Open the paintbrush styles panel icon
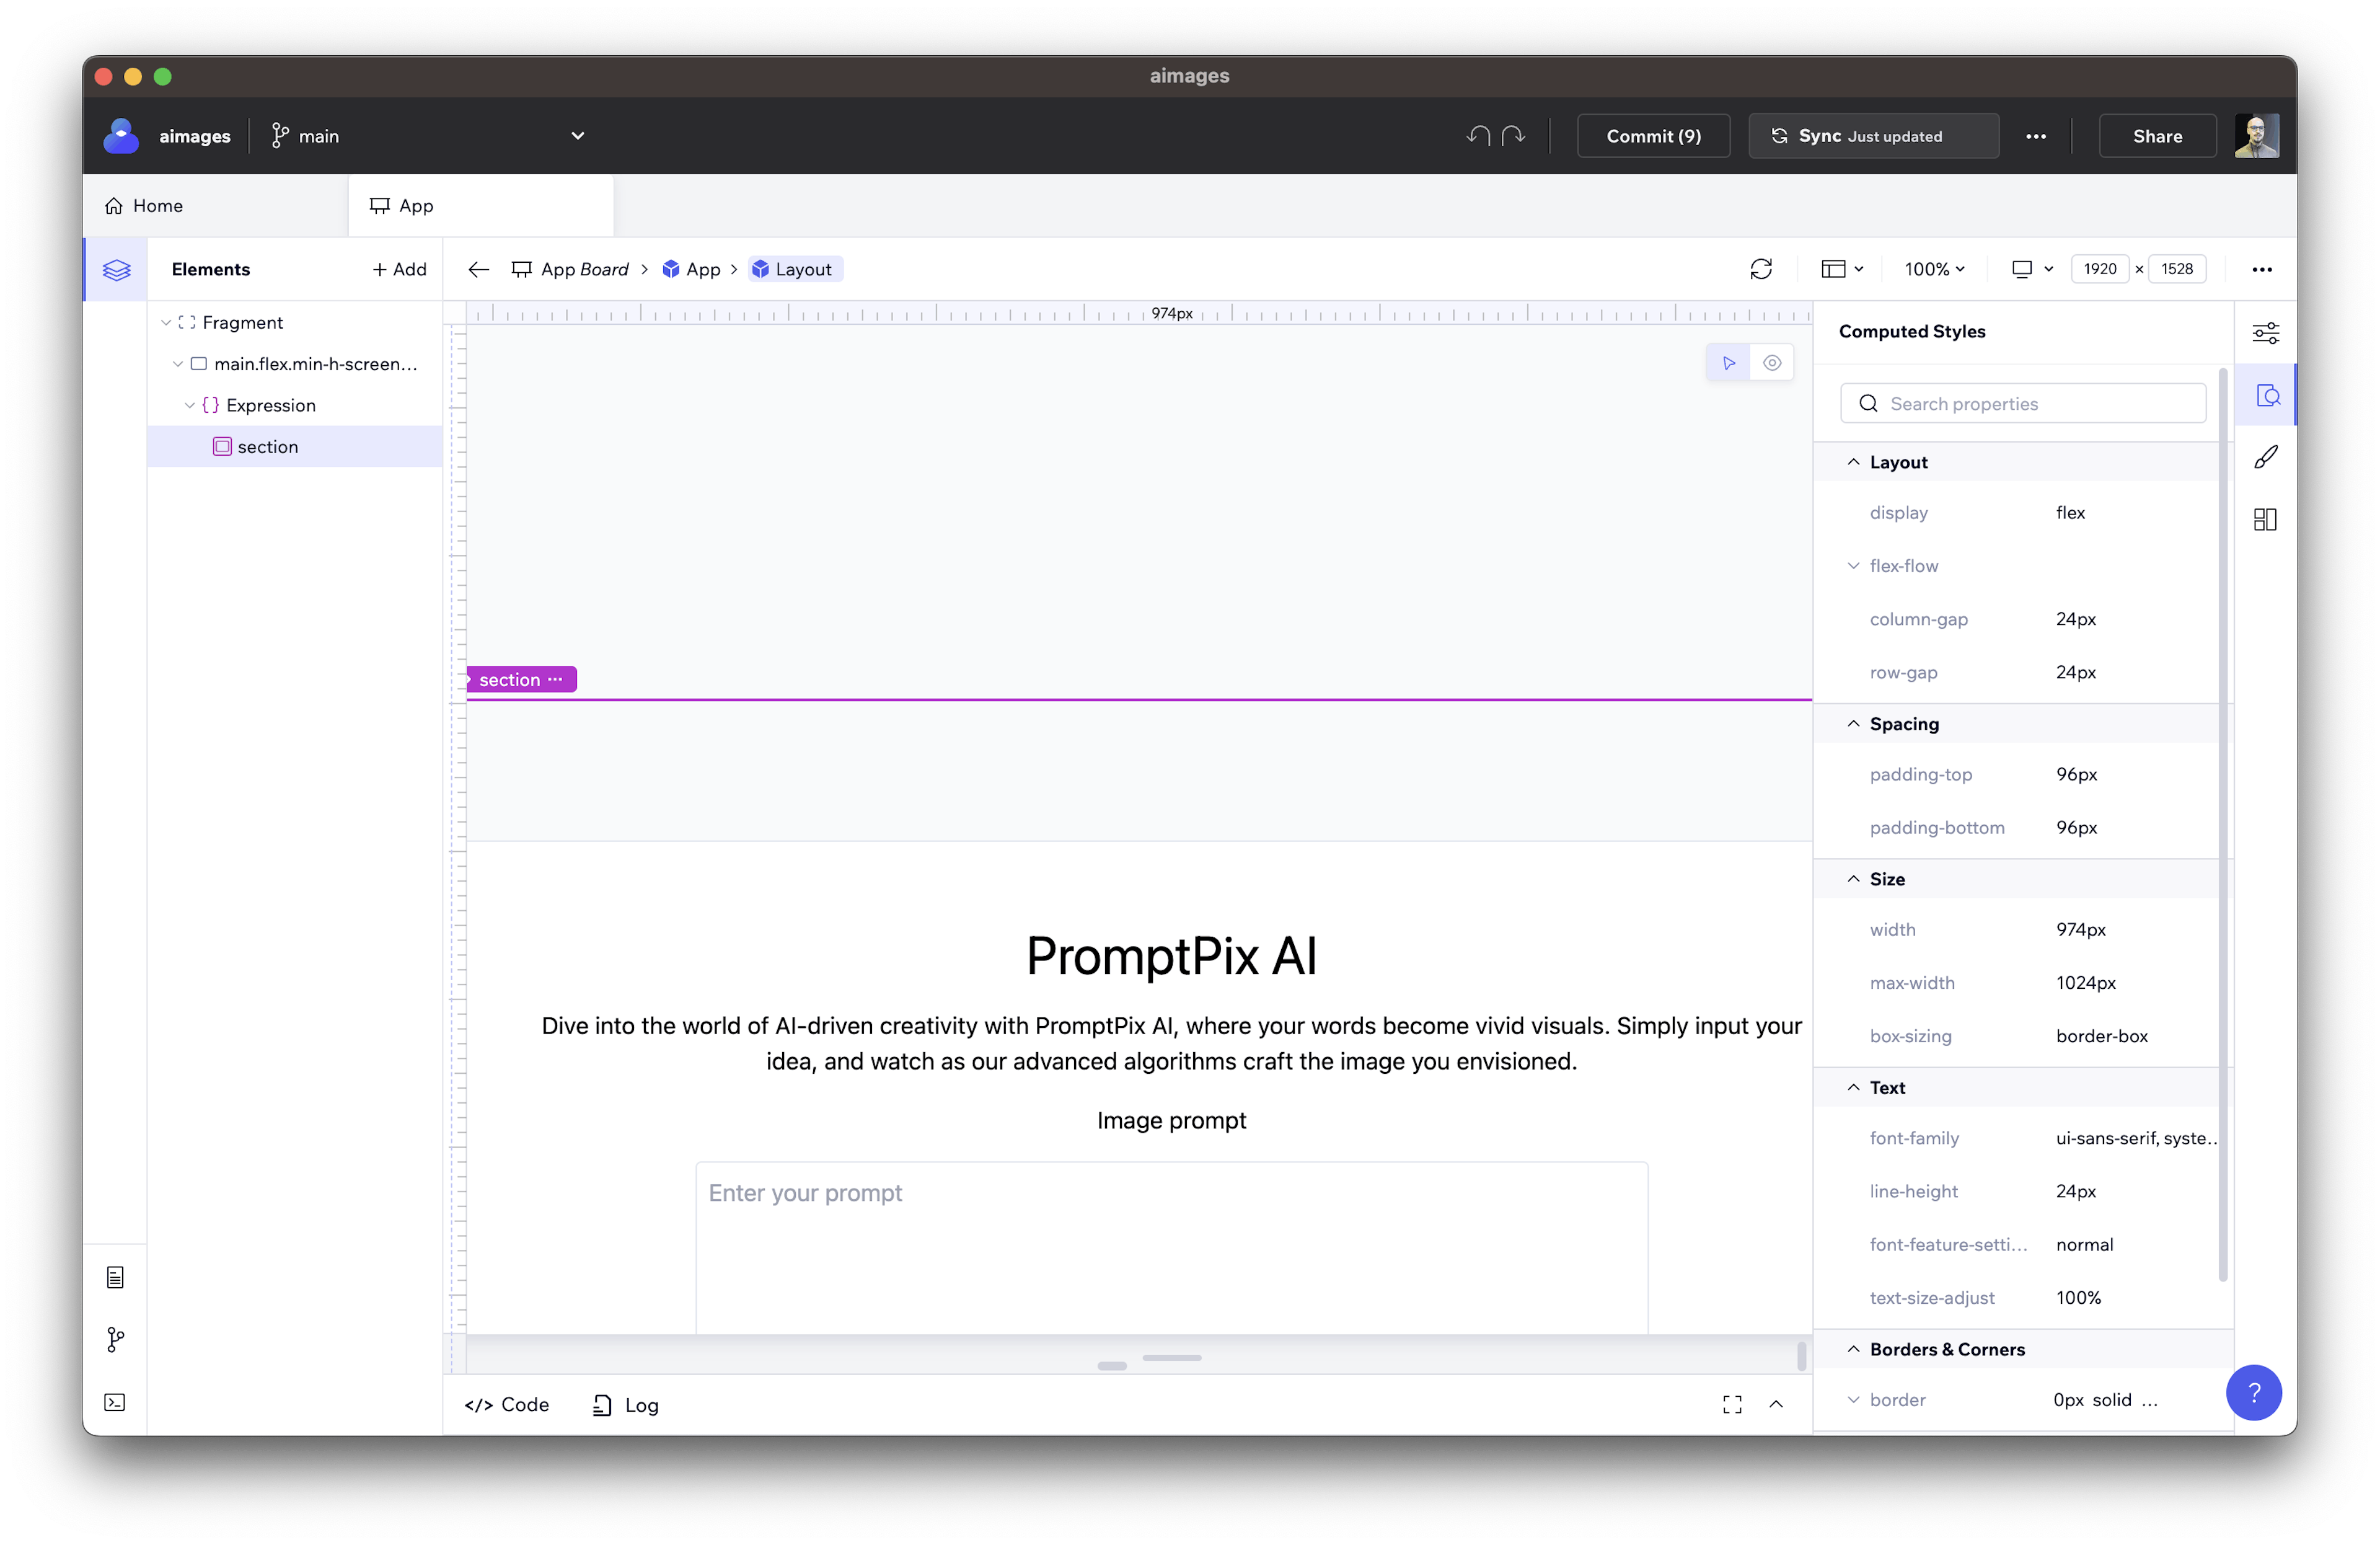Screen dimensions: 2380x1545 (2266, 458)
